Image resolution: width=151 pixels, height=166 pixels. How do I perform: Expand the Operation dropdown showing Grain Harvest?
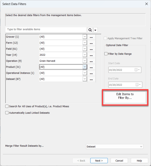tap(85, 61)
